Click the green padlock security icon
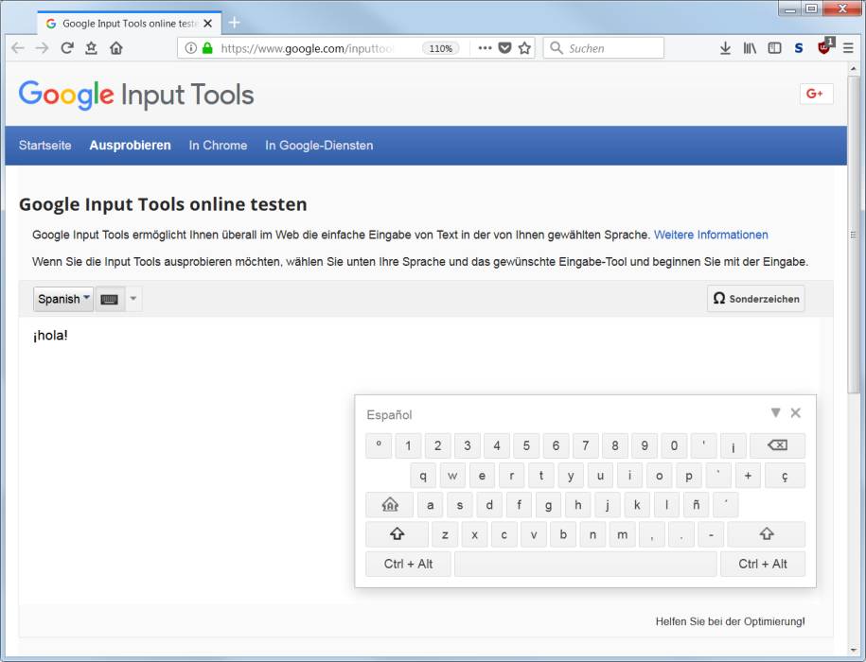Image resolution: width=866 pixels, height=662 pixels. [207, 48]
